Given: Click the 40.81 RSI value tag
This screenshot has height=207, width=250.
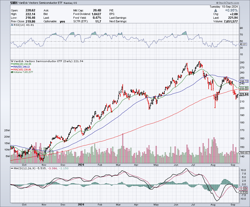Looking at the screenshot, I should (243, 44).
